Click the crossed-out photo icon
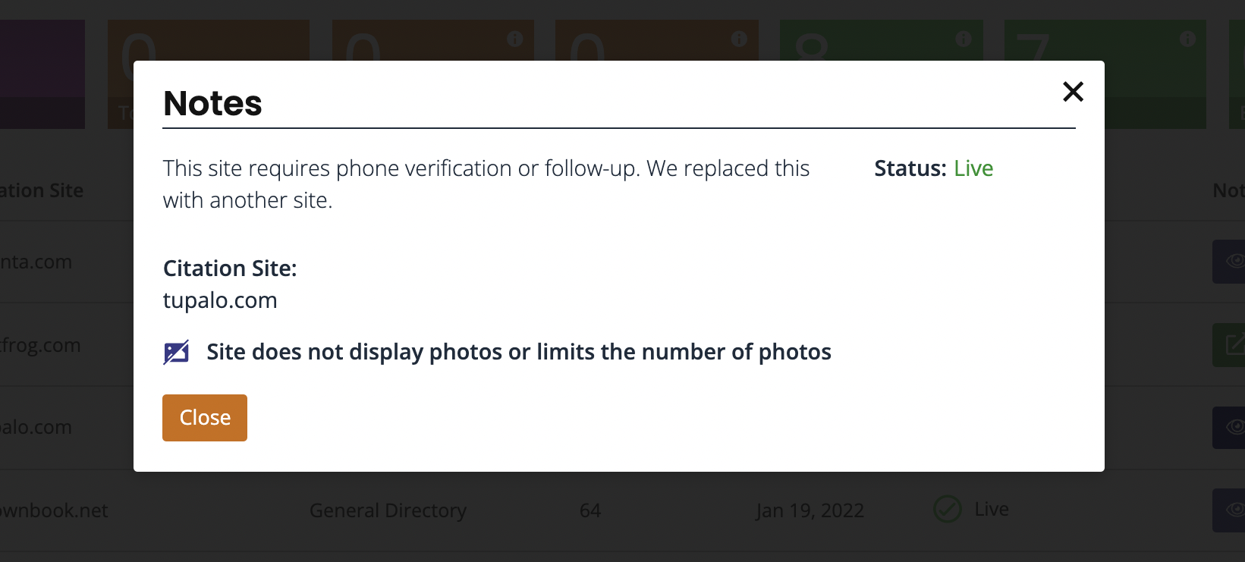The width and height of the screenshot is (1245, 562). tap(176, 352)
